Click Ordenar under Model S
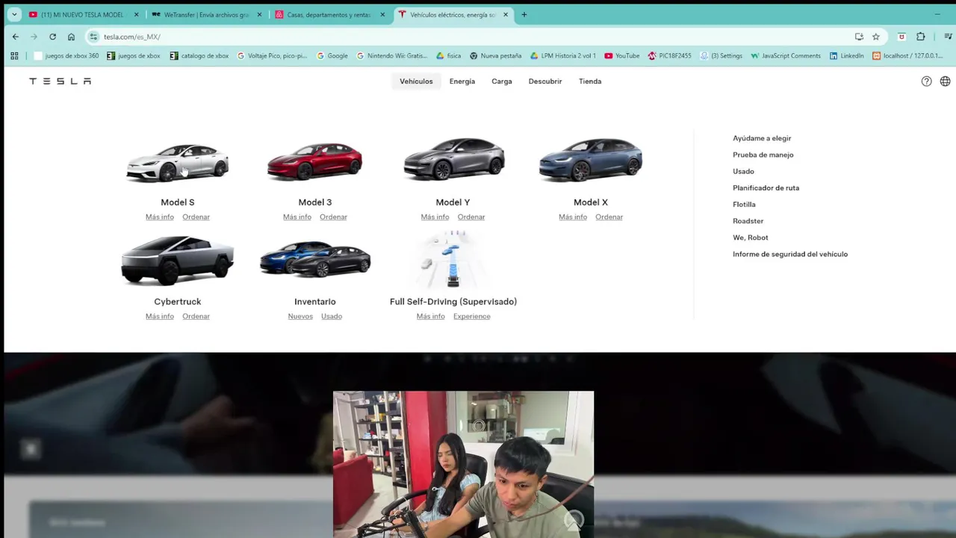 click(x=196, y=217)
